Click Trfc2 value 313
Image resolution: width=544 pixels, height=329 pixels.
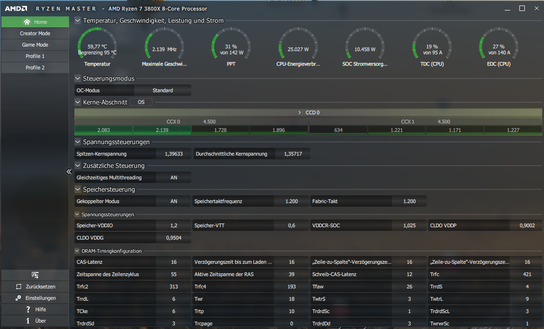tap(174, 287)
